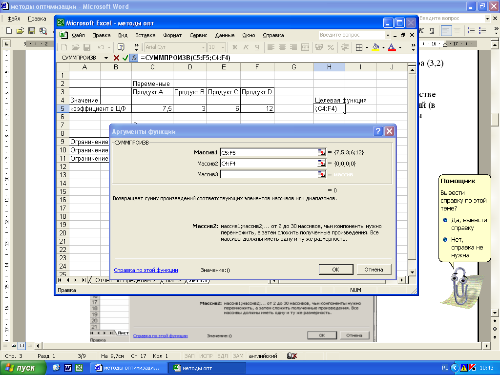Open Excel Справка menu

click(273, 35)
